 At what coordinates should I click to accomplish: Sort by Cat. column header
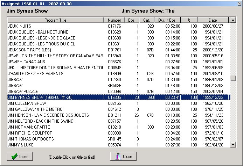tap(147, 20)
